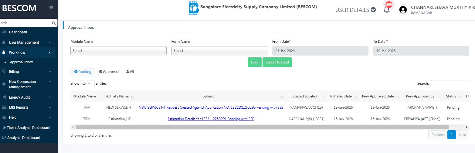Switch to the All tab

[x=130, y=72]
